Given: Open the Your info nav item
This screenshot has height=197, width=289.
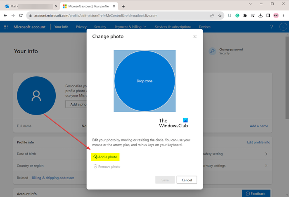Looking at the screenshot, I should pyautogui.click(x=61, y=27).
